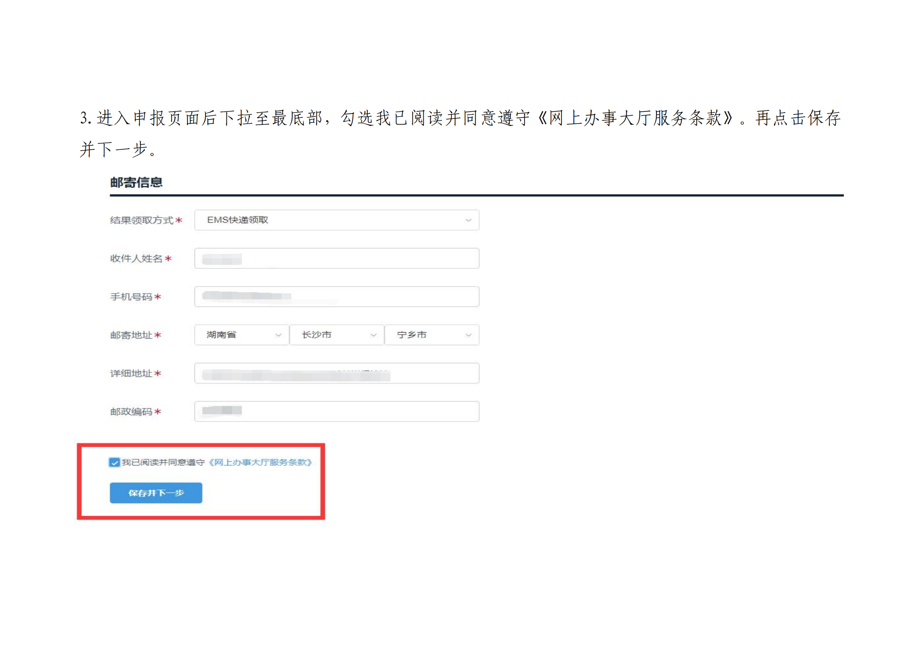Open the 长沙市 city dropdown
921x651 pixels.
(337, 335)
